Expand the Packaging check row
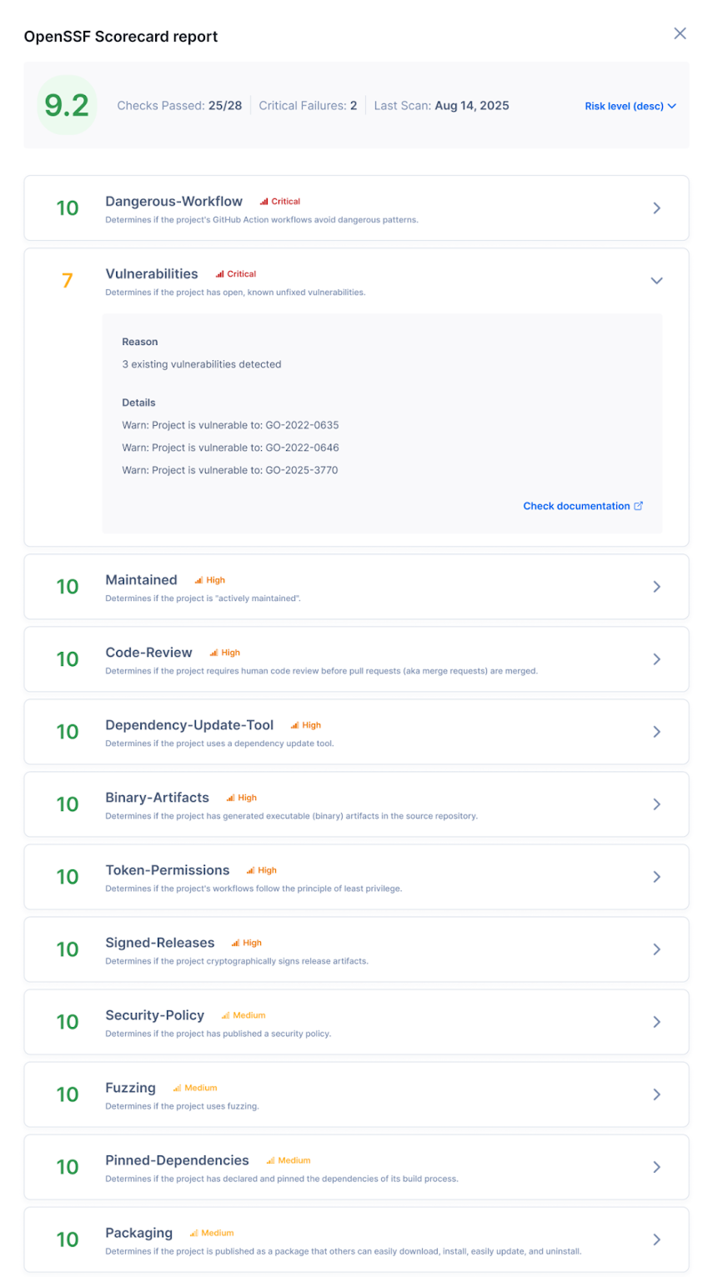This screenshot has width=713, height=1277. [x=656, y=1239]
